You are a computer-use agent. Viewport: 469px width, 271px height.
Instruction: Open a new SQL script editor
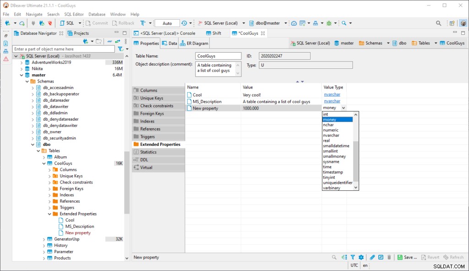pyautogui.click(x=67, y=23)
